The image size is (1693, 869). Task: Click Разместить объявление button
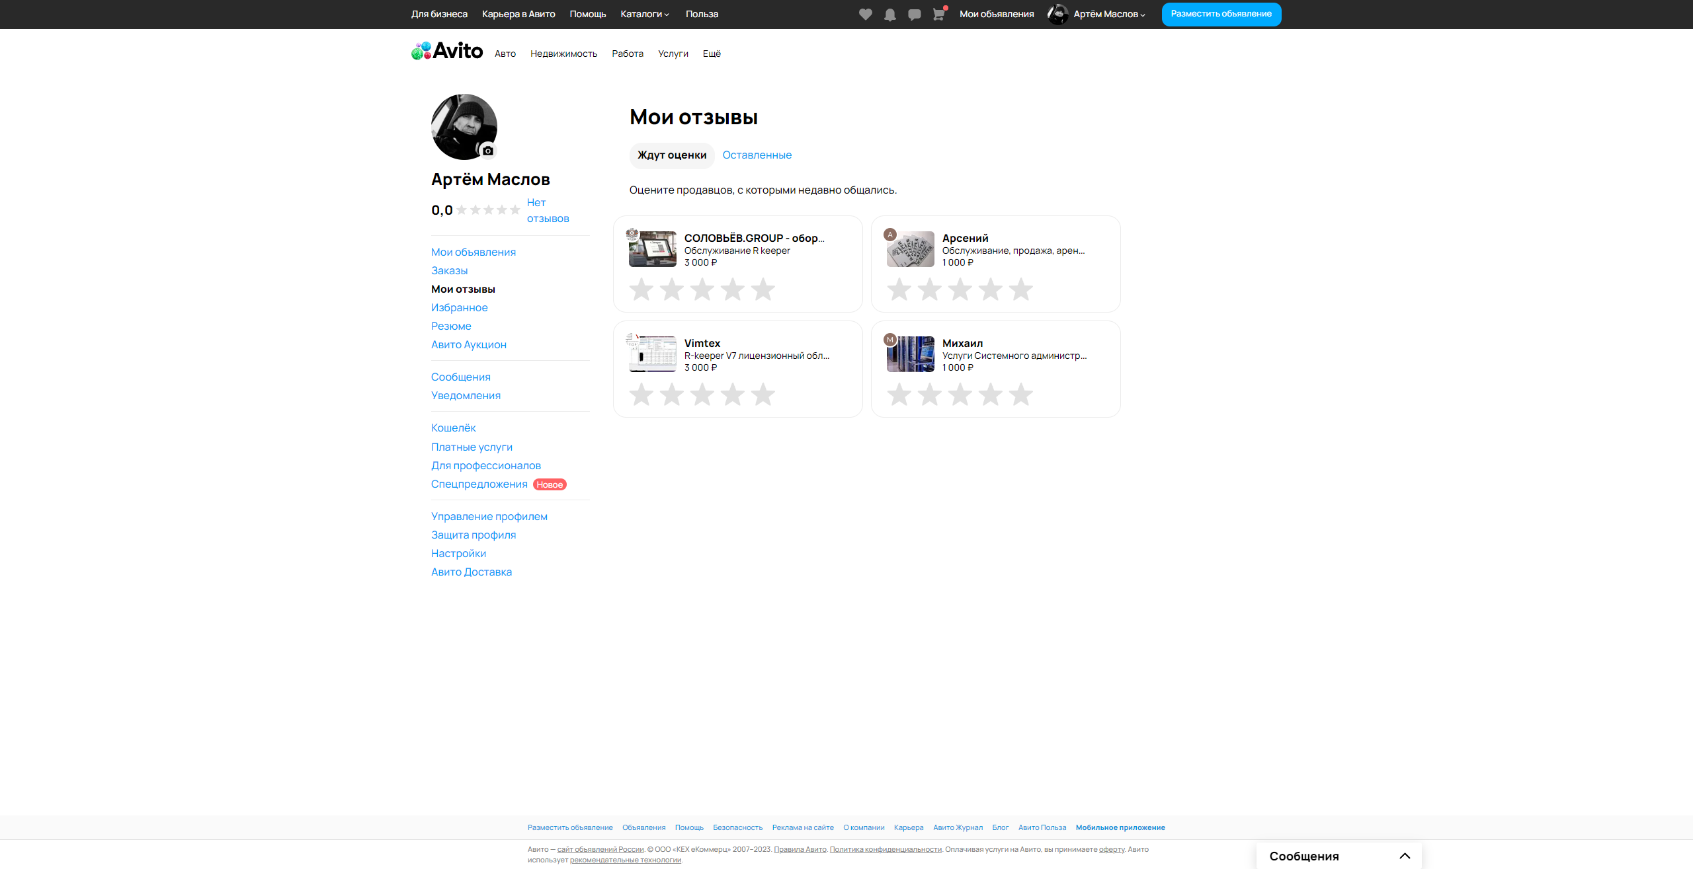click(1221, 15)
